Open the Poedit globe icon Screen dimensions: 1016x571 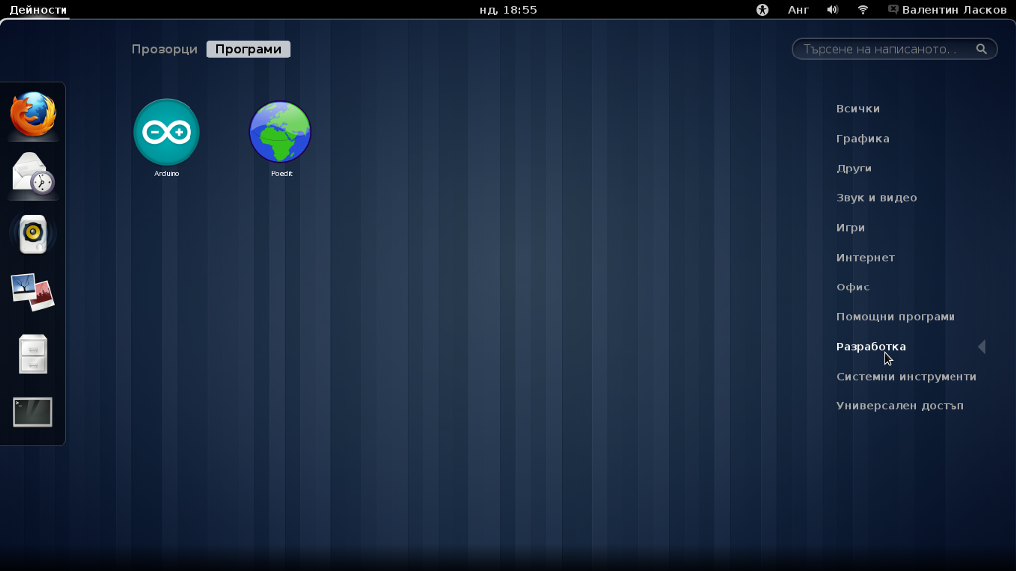(x=280, y=133)
